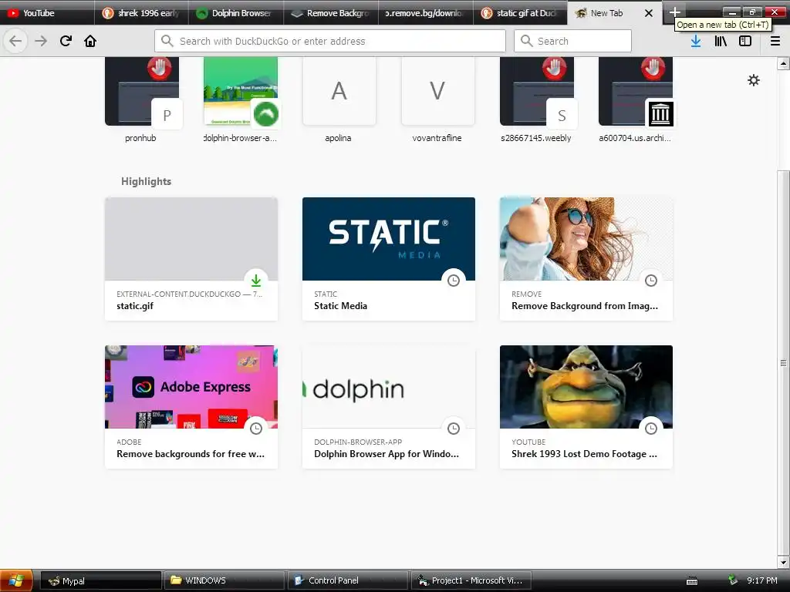The image size is (790, 592).
Task: Click the clock badge on Dolphin card
Action: [x=454, y=429]
